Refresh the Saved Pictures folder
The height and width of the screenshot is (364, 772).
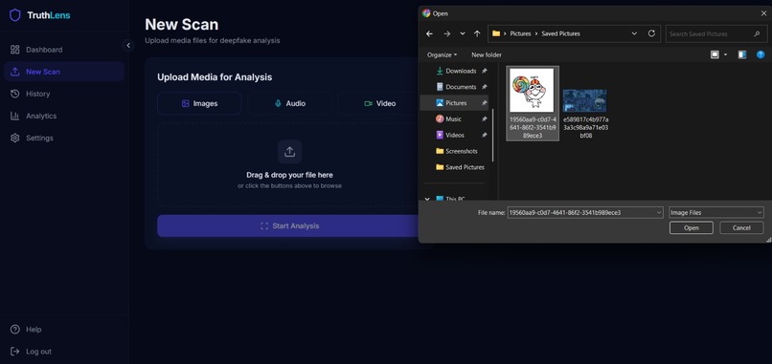click(651, 33)
